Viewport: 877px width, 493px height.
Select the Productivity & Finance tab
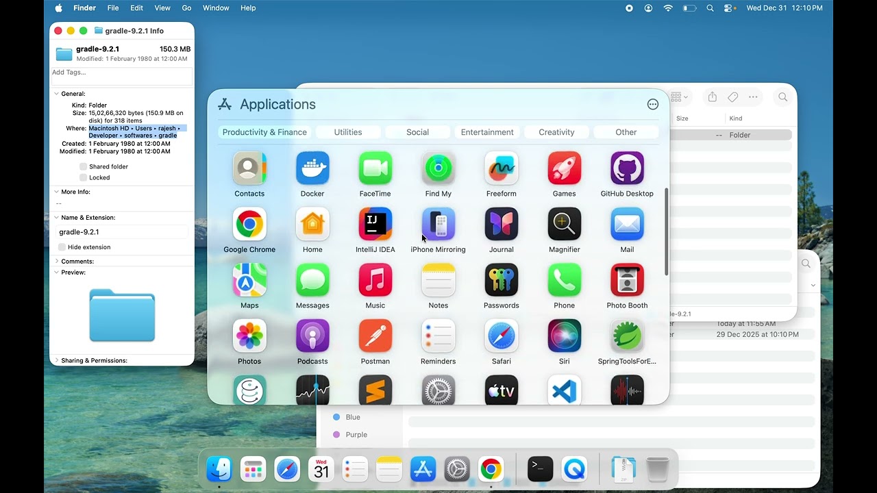pos(264,132)
